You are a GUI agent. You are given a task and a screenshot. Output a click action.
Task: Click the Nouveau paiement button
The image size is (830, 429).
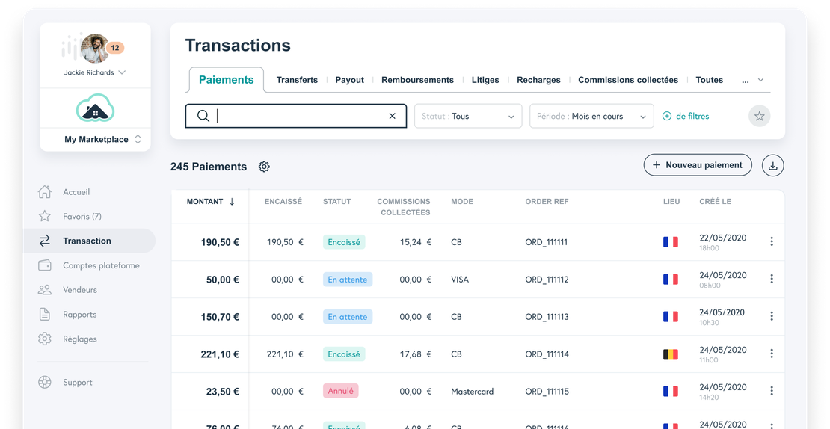tap(697, 165)
